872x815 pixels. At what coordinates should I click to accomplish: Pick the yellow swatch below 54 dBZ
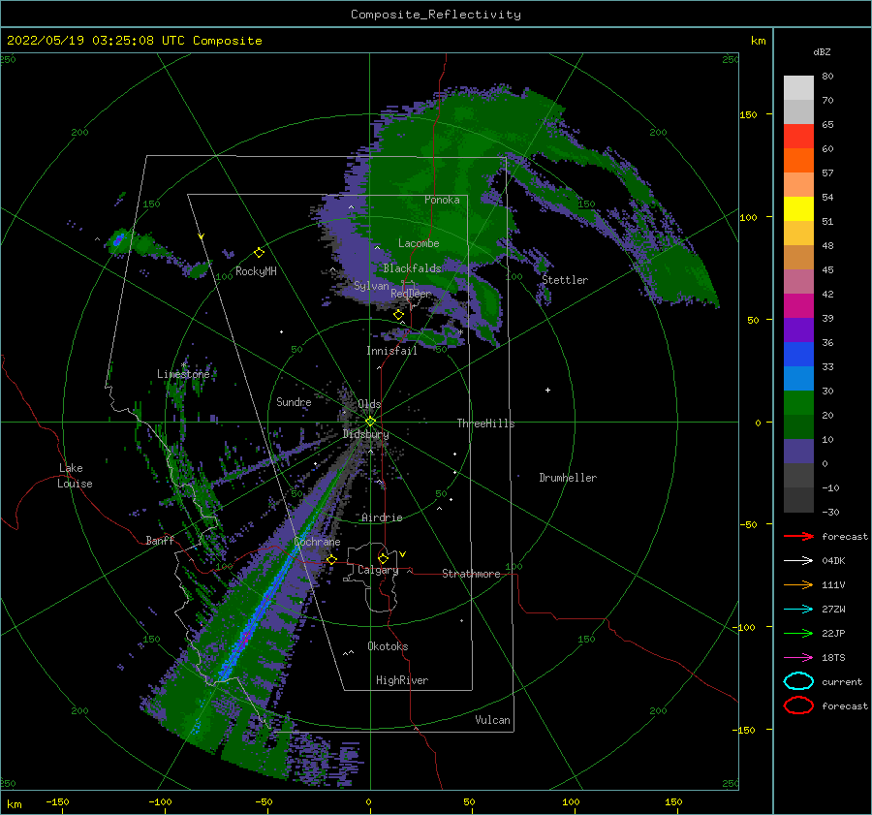coord(798,209)
